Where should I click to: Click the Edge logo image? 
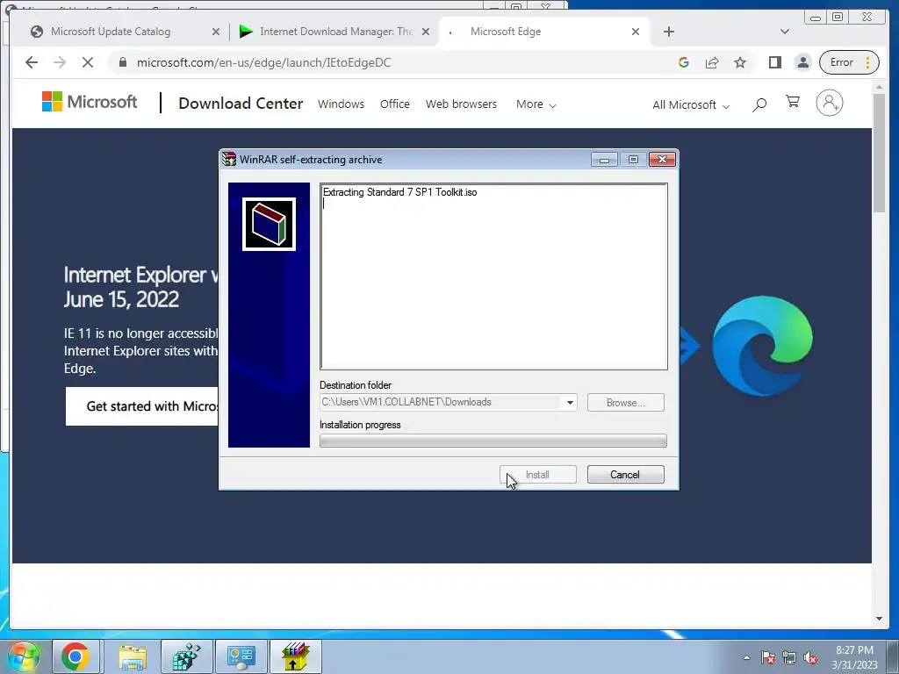tap(762, 346)
